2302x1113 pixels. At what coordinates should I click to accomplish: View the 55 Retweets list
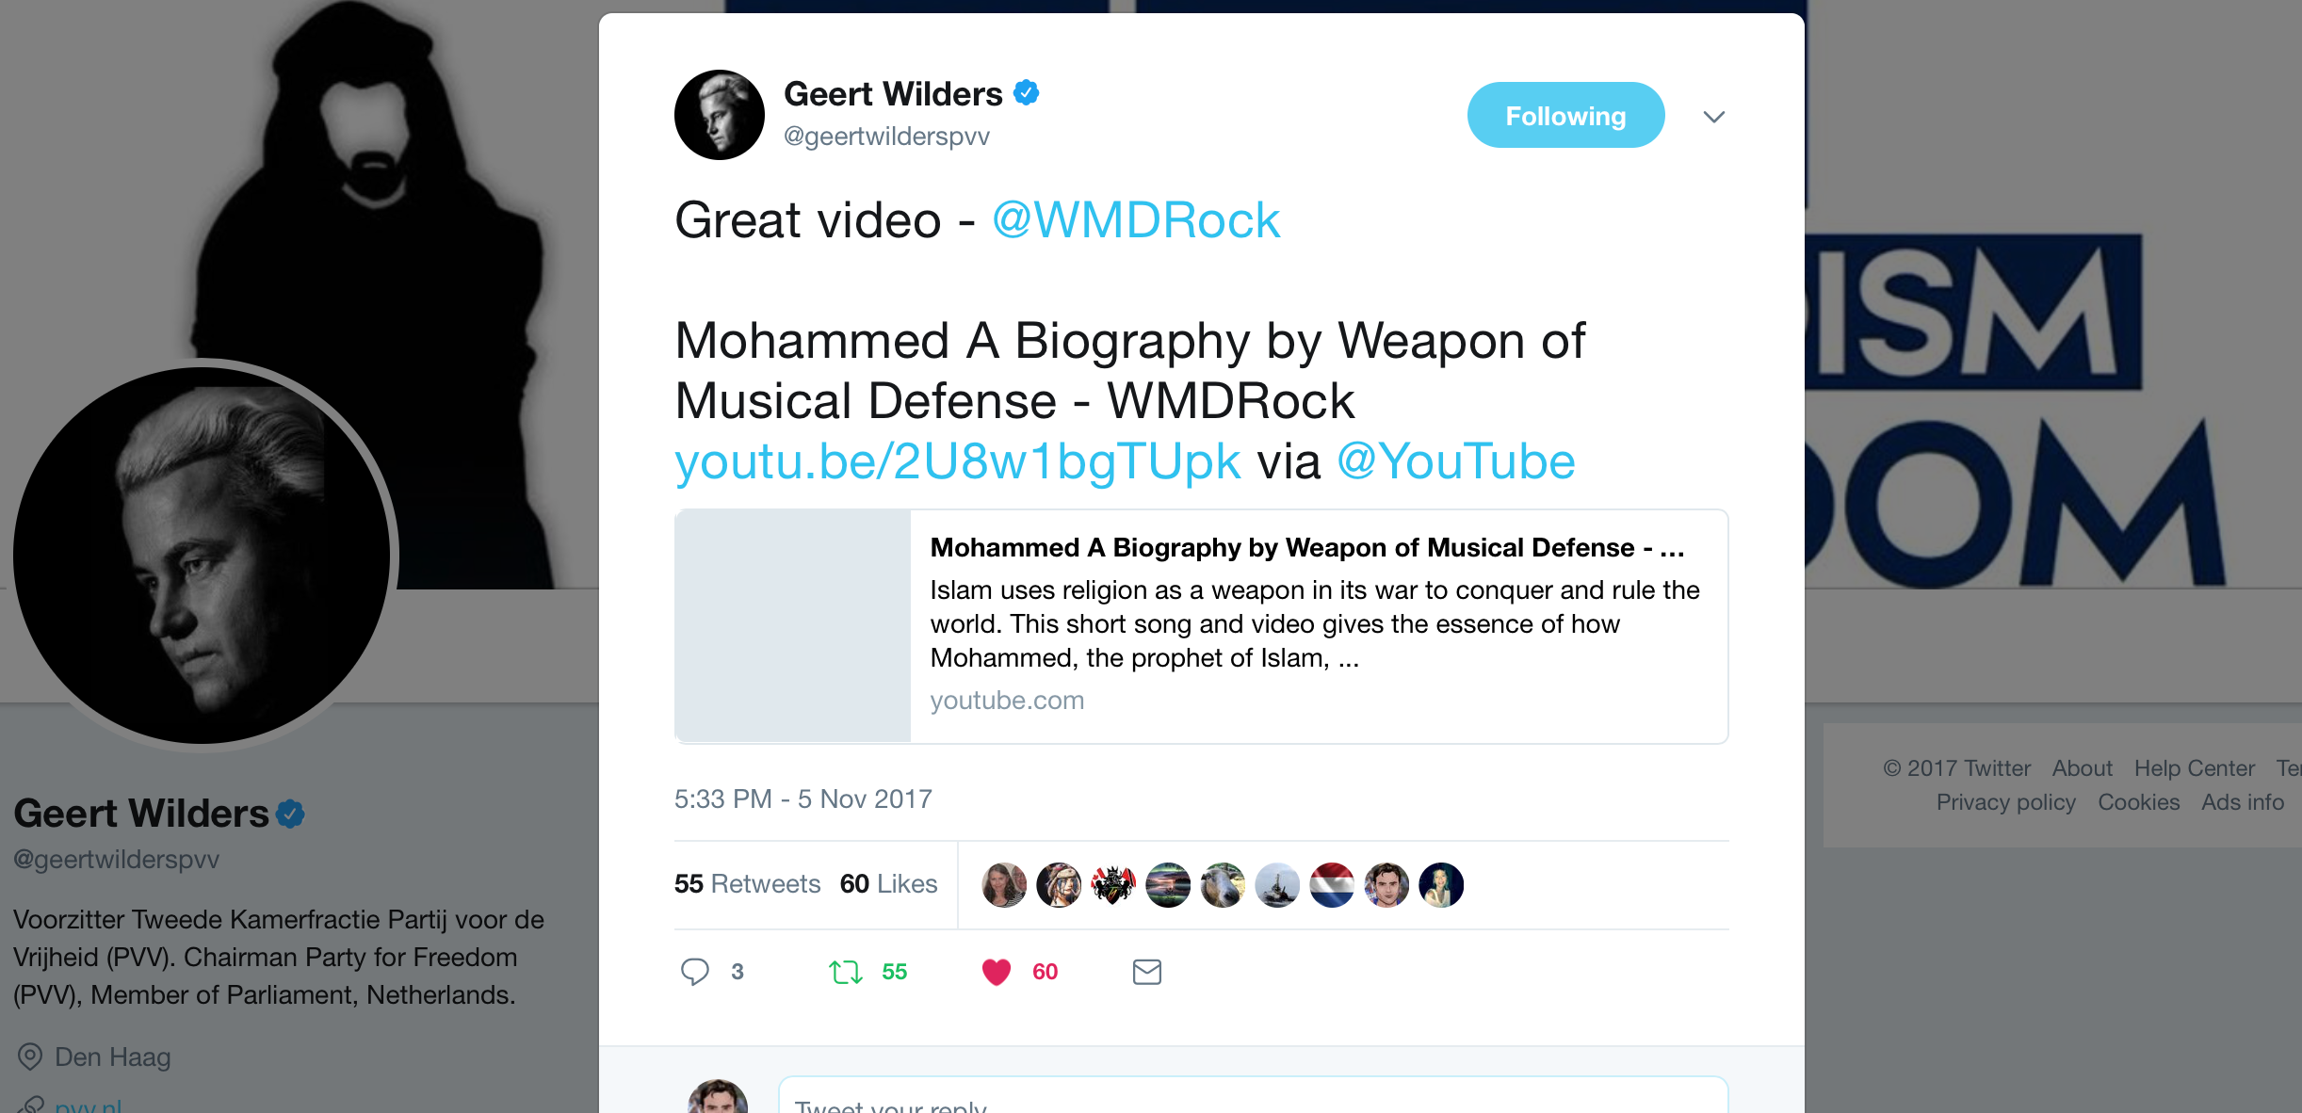coord(747,883)
